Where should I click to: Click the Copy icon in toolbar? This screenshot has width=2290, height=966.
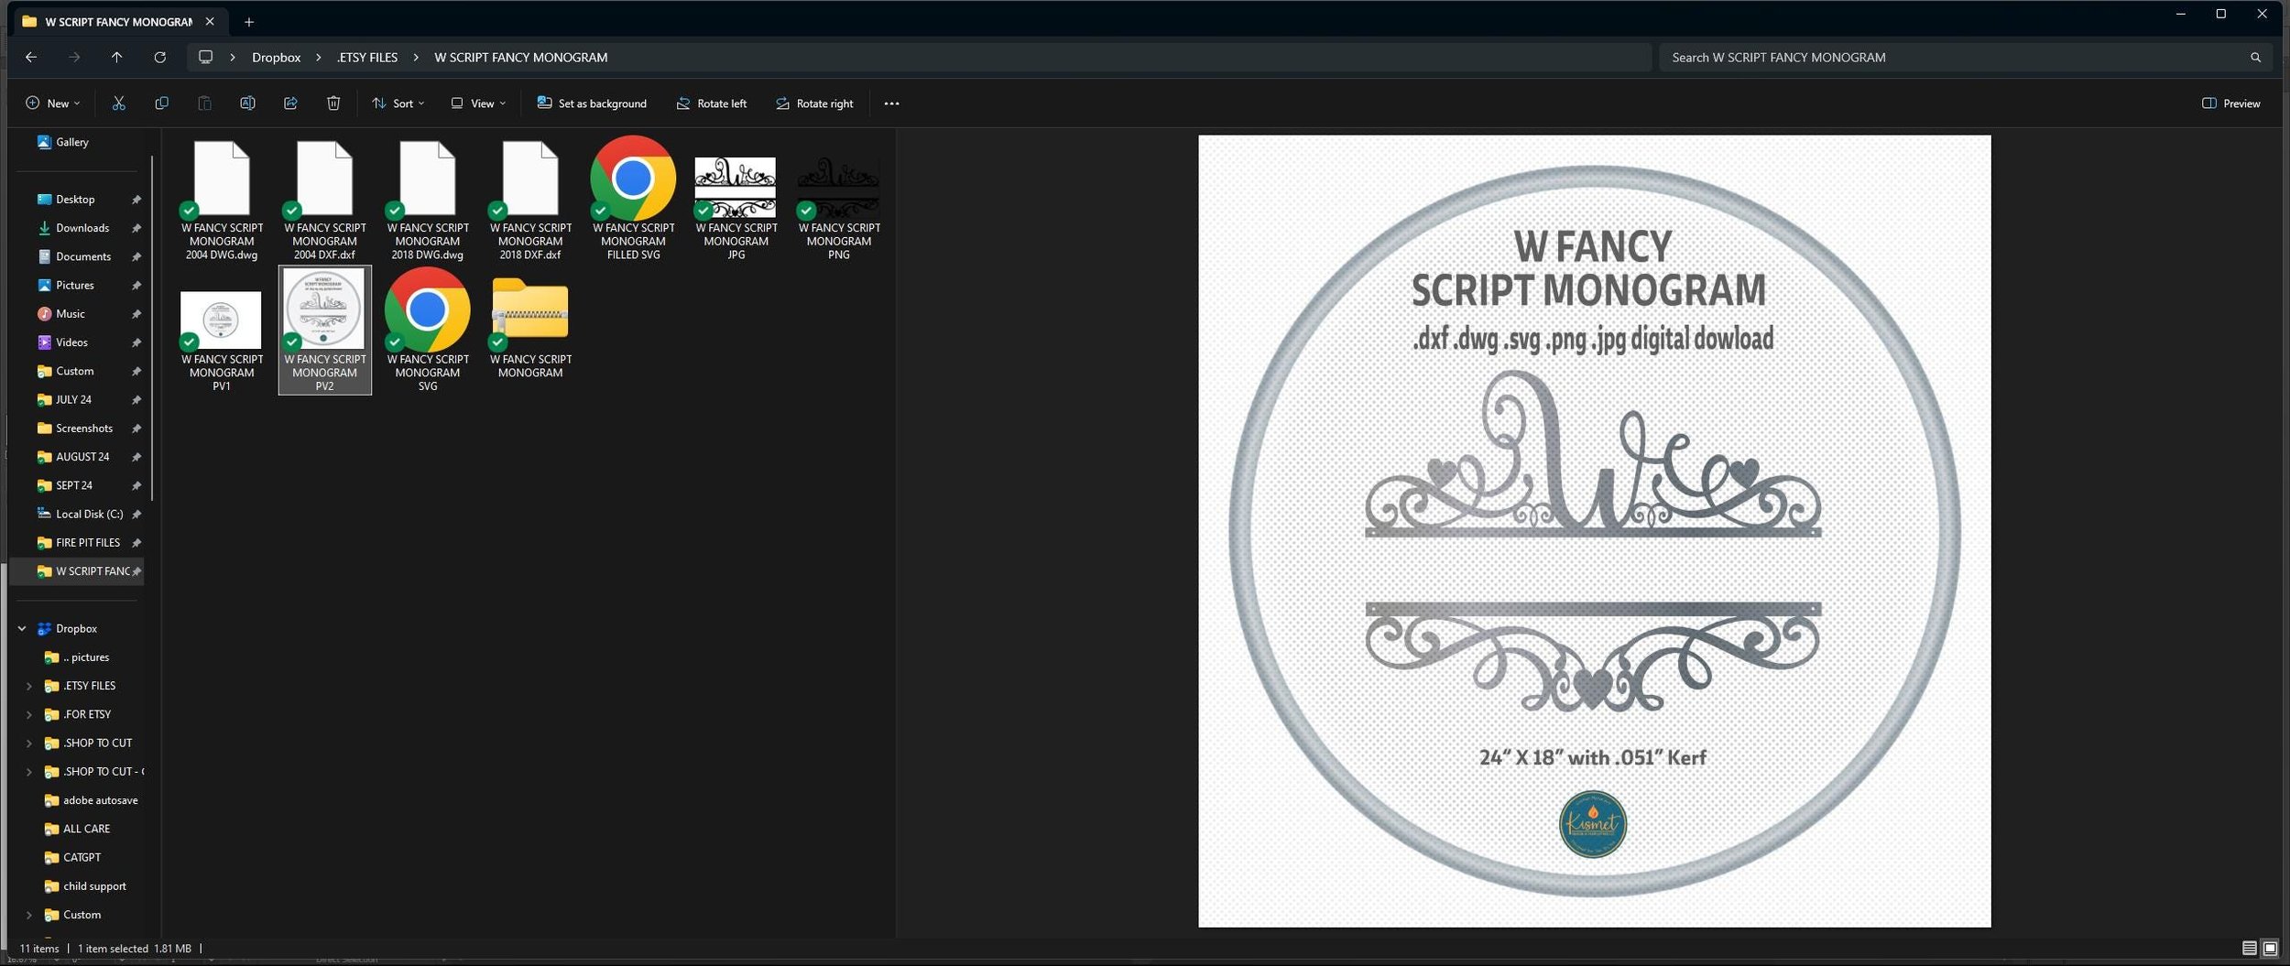pyautogui.click(x=161, y=103)
